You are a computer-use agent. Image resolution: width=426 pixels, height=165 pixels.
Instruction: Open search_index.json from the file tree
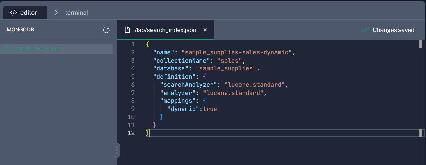tap(37, 49)
